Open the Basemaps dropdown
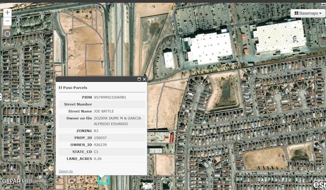 point(308,13)
